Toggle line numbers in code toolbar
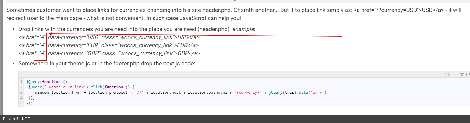Viewport: 470px width, 123px height. (x=440, y=75)
